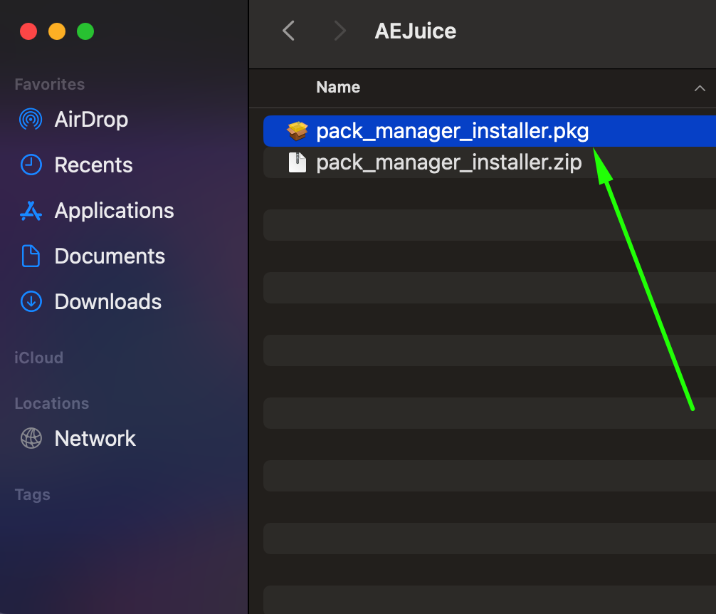Toggle sort order with Name column arrow
This screenshot has width=716, height=614.
(x=699, y=88)
